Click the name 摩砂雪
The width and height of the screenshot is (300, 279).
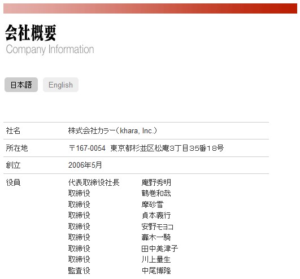(153, 204)
